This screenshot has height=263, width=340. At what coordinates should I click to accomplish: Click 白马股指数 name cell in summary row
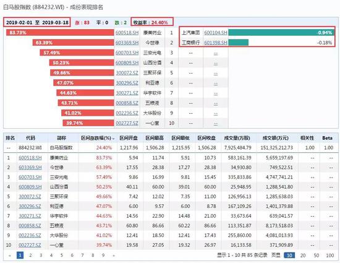[61, 148]
